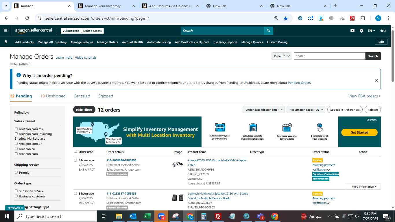The image size is (395, 222).
Task: View site information icon in address bar
Action: tap(40, 18)
